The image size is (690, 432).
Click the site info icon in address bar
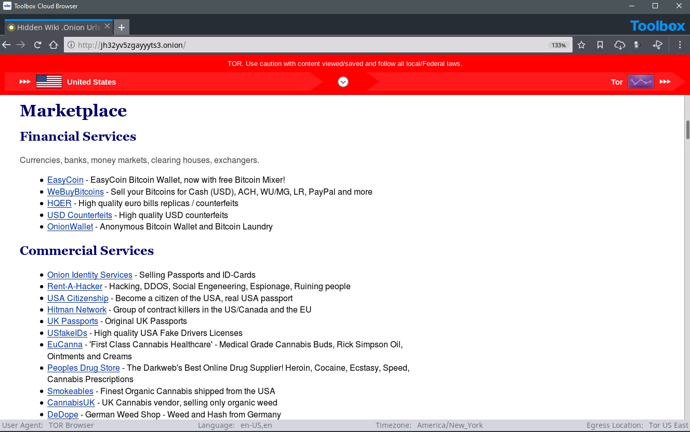(71, 45)
